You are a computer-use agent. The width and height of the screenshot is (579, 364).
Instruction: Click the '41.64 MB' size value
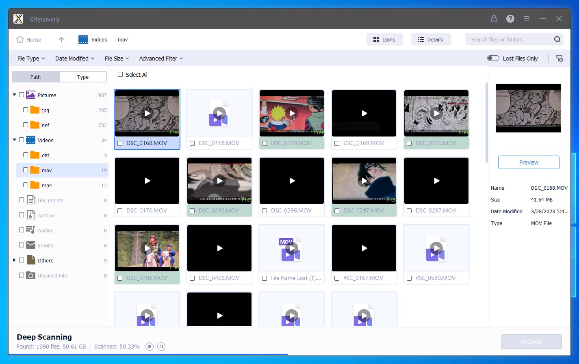click(542, 199)
